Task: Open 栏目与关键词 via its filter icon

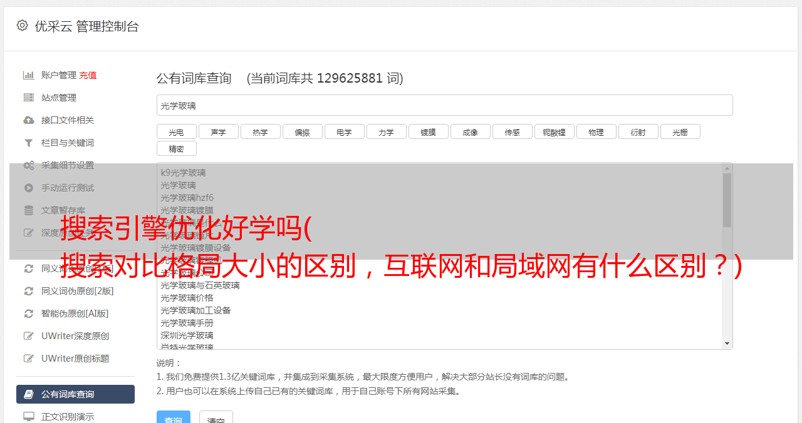Action: [x=28, y=143]
